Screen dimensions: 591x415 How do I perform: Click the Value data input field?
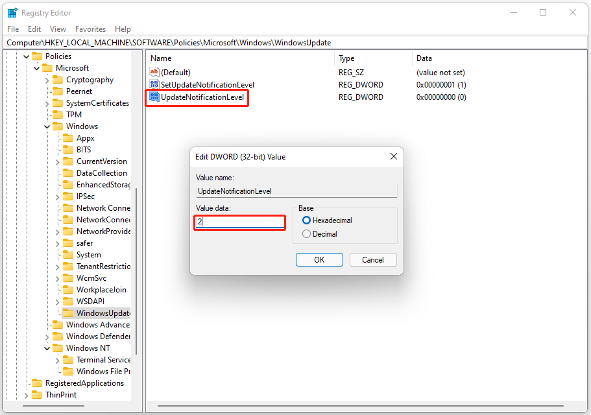[x=240, y=222]
